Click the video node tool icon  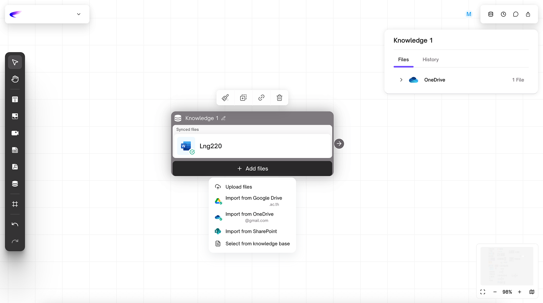15,133
